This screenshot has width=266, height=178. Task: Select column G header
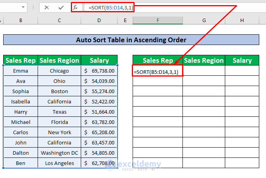(203, 20)
